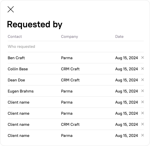The height and width of the screenshot is (146, 150).
Task: Sort by the Company column header
Action: [x=70, y=37]
